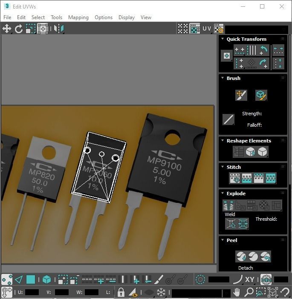Click Shrink UV Selection icon

tap(75, 279)
